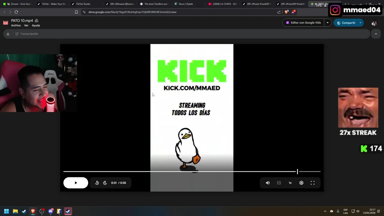The height and width of the screenshot is (216, 384).
Task: Open File Explorer from the taskbar
Action: coord(15,211)
